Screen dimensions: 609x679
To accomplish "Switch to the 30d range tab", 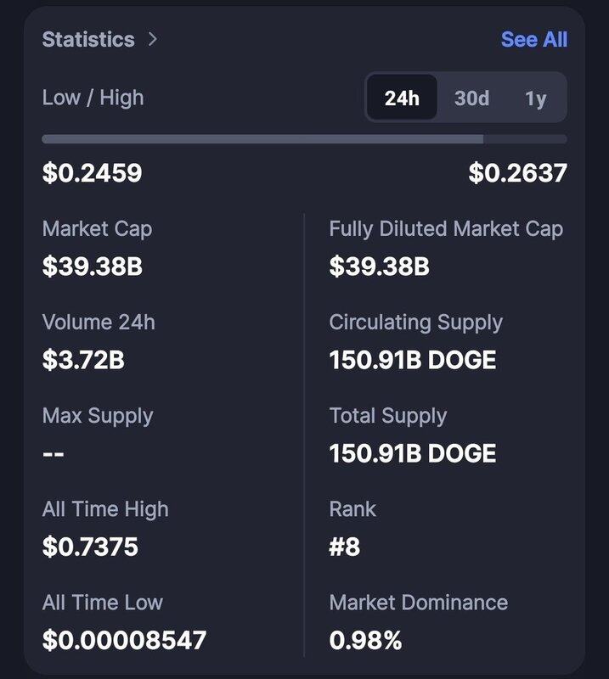I will (x=471, y=98).
